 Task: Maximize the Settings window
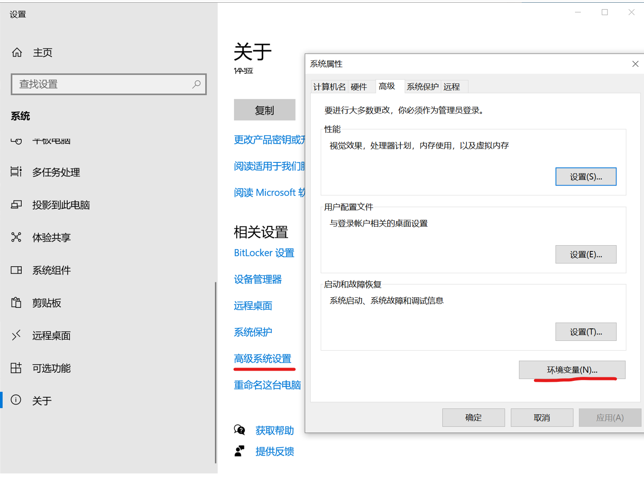(x=604, y=12)
